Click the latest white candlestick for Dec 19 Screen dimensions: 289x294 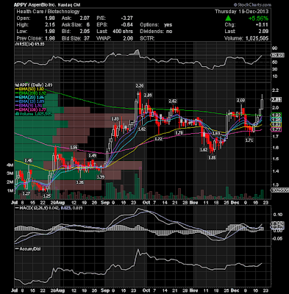(262, 104)
